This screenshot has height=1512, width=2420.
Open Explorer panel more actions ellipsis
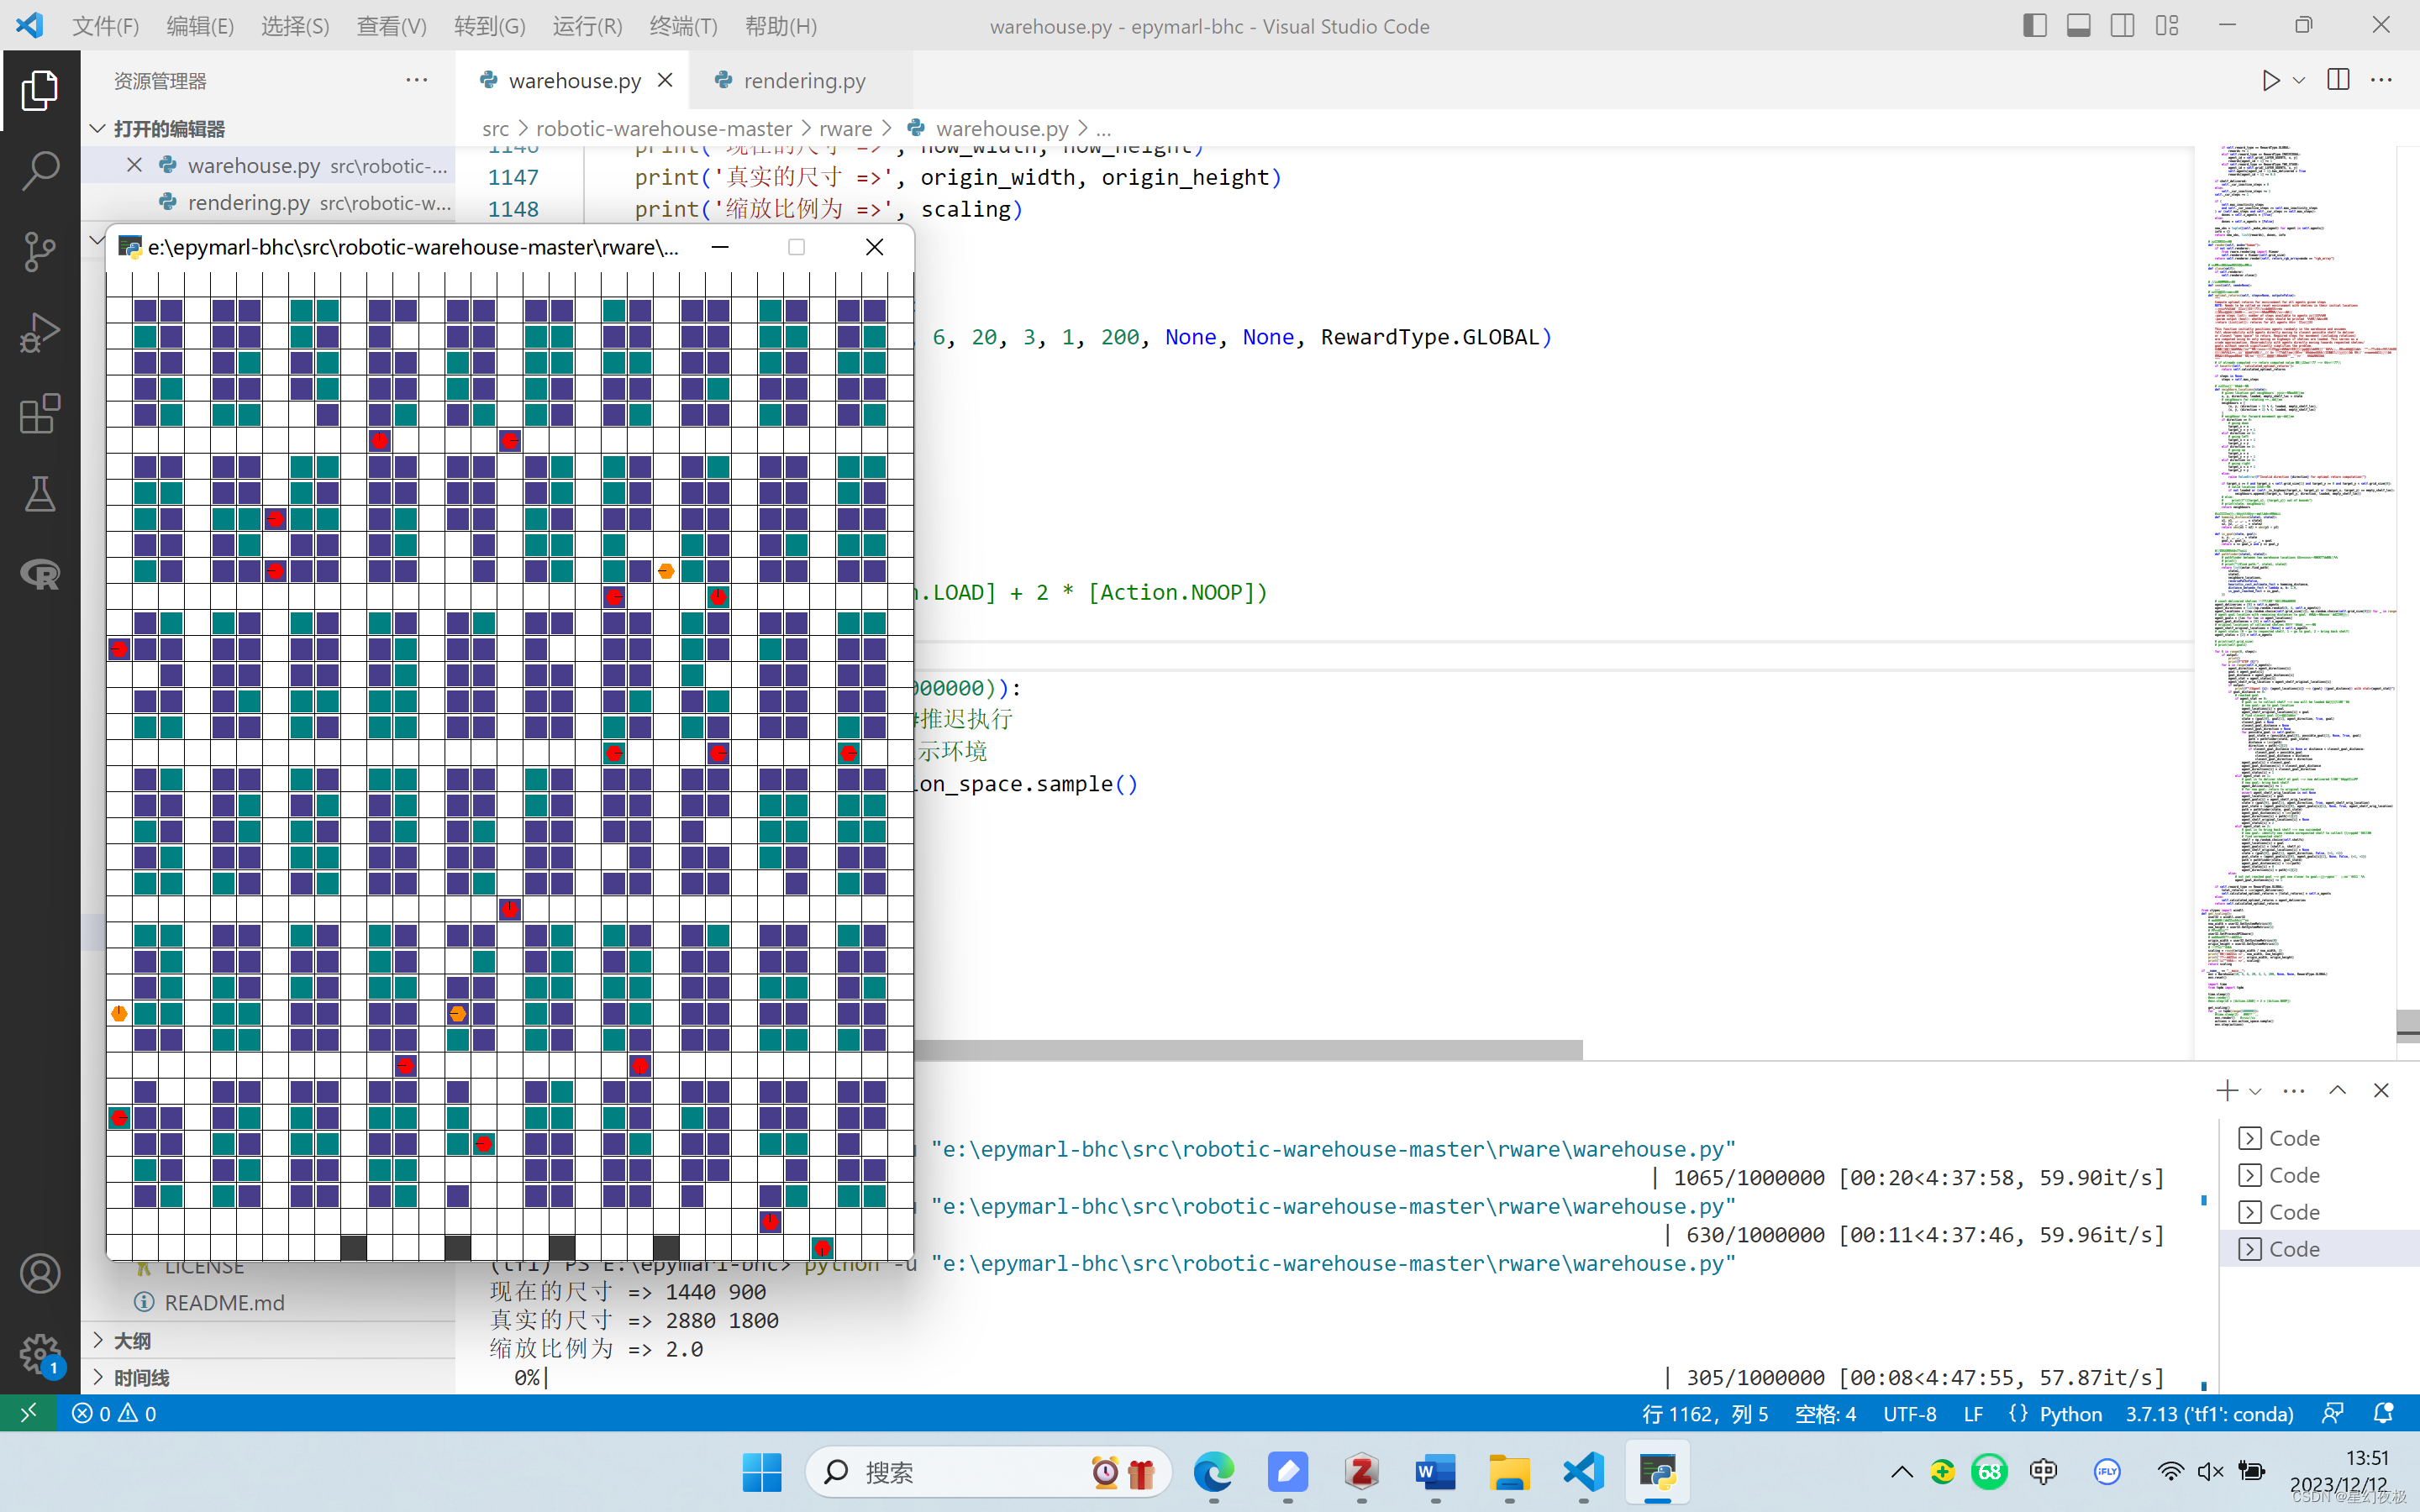point(417,80)
